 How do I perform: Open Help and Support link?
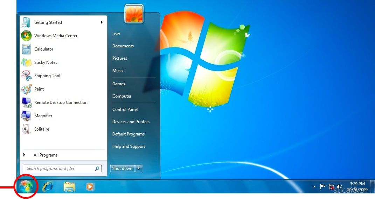pos(129,146)
